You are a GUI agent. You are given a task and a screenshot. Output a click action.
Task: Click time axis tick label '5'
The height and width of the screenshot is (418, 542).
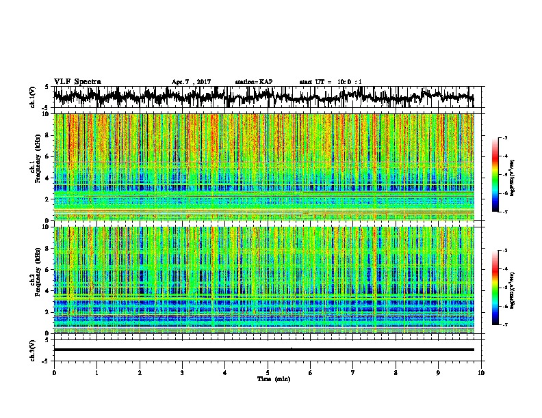pyautogui.click(x=268, y=373)
